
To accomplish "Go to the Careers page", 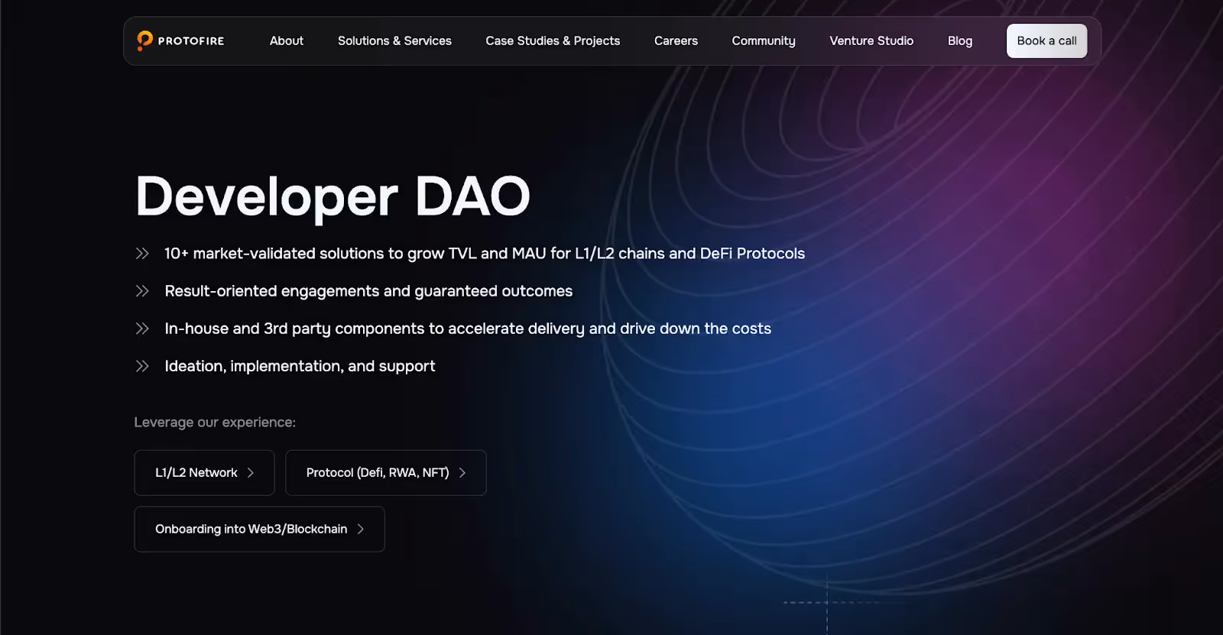I will [676, 40].
